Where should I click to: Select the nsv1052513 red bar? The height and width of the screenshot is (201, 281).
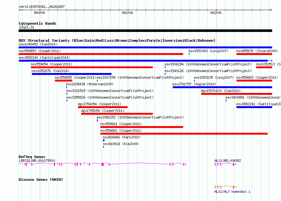264,67
